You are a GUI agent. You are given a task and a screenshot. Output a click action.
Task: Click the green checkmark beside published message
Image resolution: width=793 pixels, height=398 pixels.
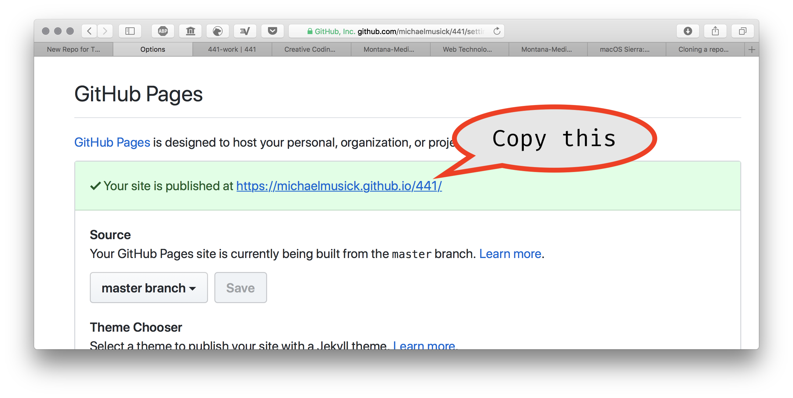point(95,186)
